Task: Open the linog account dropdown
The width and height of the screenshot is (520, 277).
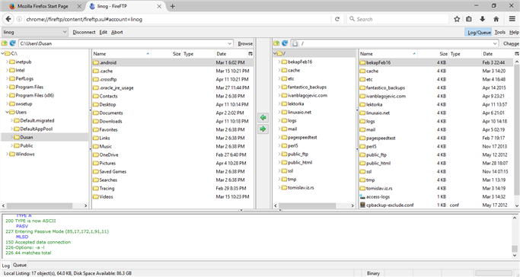Action: coord(35,32)
